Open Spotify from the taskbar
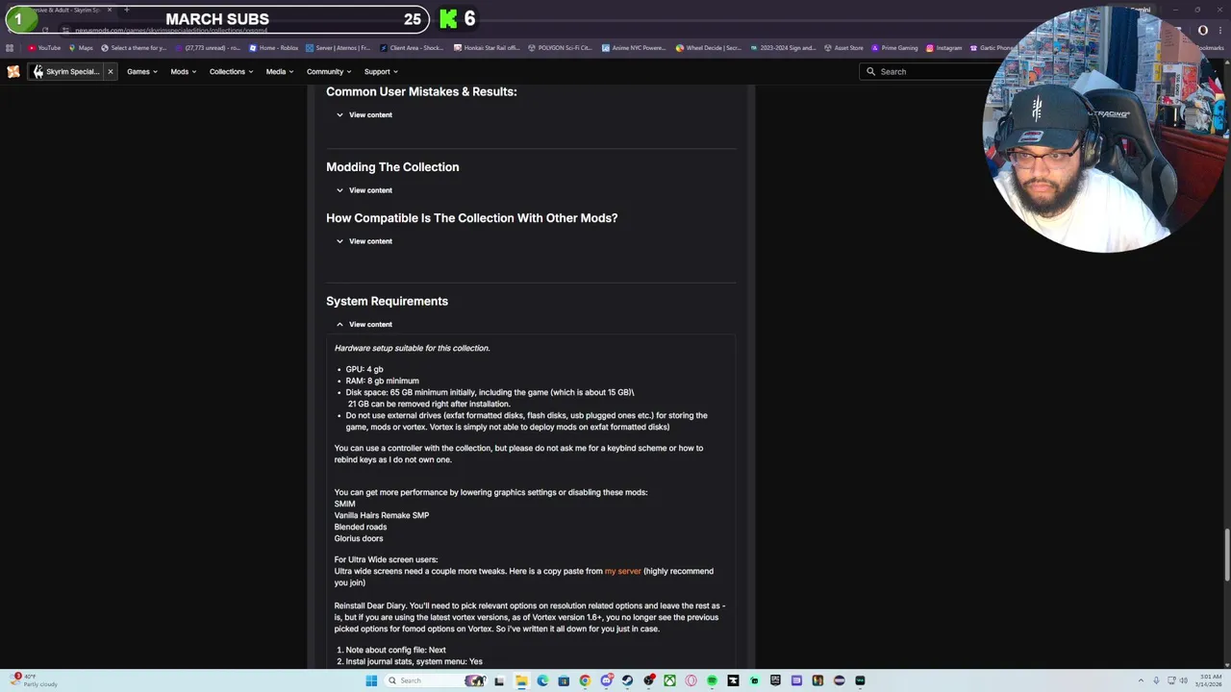This screenshot has width=1231, height=692. click(712, 680)
